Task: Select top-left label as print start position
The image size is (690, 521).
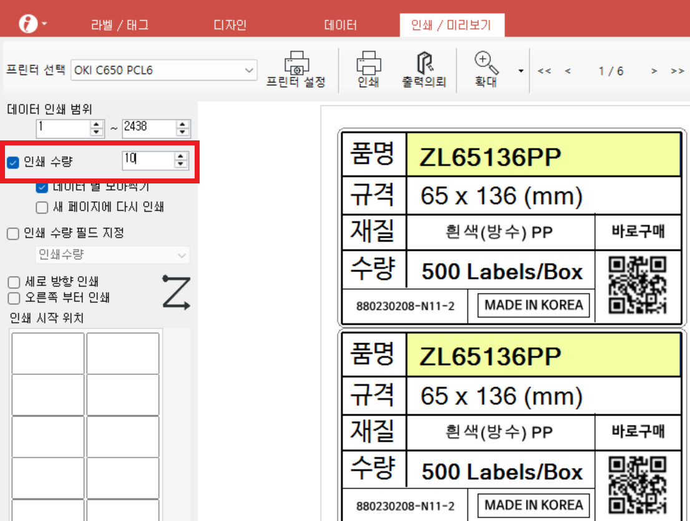Action: click(x=48, y=353)
